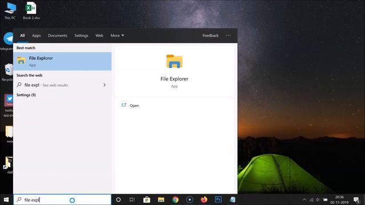The height and width of the screenshot is (205, 365).
Task: Open Task View in the taskbar
Action: tap(132, 200)
